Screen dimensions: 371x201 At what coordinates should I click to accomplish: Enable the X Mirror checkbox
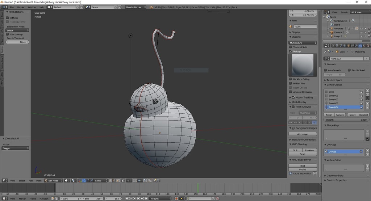[7, 18]
